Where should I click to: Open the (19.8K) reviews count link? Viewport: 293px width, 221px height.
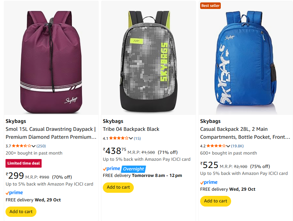tap(238, 146)
